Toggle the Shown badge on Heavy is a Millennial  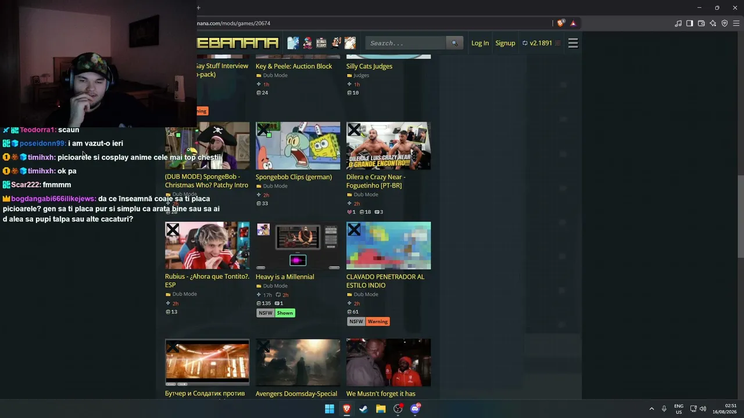pyautogui.click(x=285, y=313)
